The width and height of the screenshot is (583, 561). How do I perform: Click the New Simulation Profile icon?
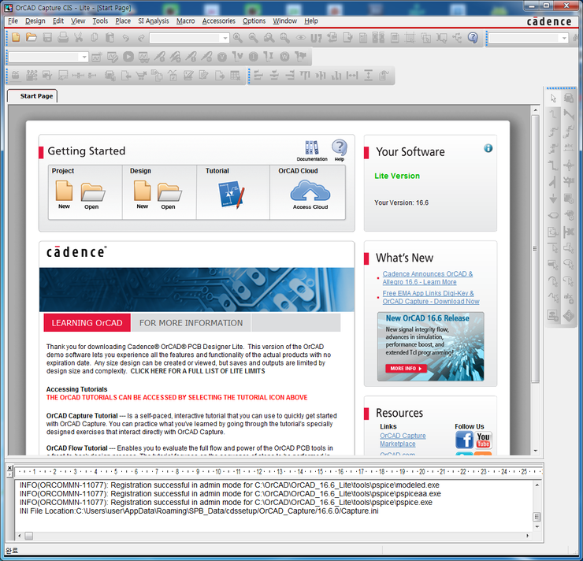pyautogui.click(x=96, y=57)
